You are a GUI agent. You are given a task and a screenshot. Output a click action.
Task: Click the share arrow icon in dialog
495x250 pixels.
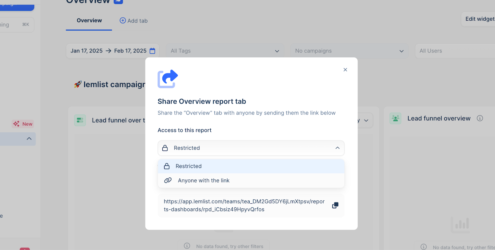[x=168, y=79]
